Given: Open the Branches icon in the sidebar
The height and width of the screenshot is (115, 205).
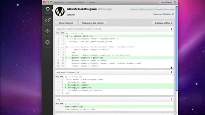Looking at the screenshot, I should [47, 31].
